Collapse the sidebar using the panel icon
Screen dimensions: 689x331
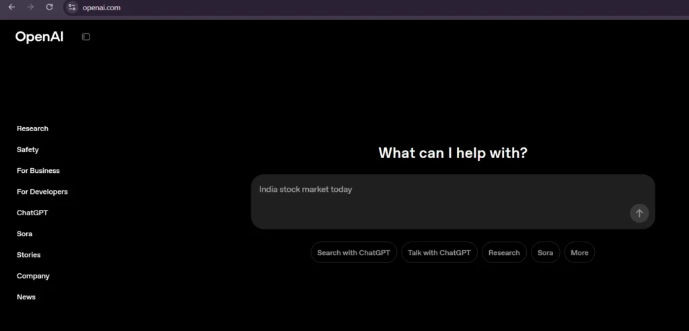coord(86,37)
